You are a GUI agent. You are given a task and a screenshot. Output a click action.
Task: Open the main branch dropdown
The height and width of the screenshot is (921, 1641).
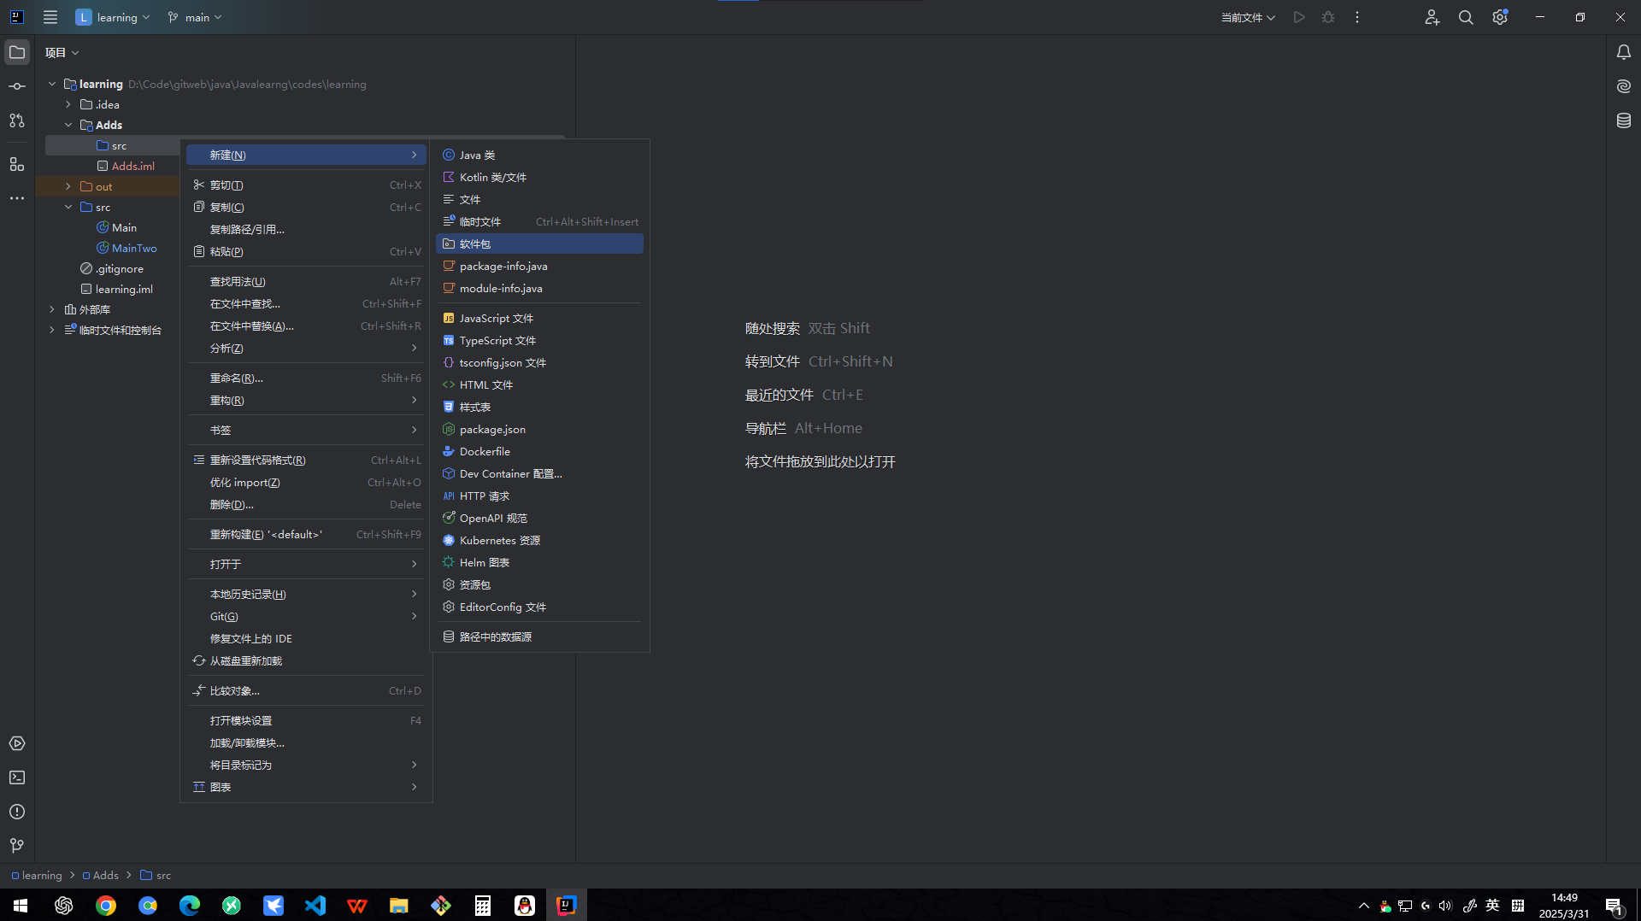coord(195,17)
